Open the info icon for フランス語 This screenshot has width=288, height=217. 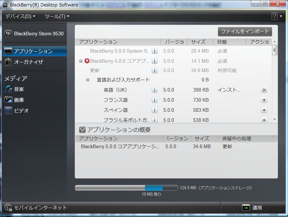[155, 100]
